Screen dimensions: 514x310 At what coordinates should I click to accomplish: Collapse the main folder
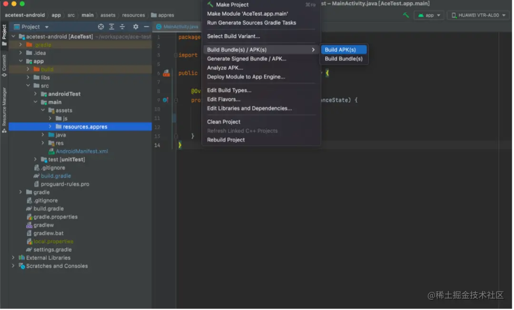35,102
